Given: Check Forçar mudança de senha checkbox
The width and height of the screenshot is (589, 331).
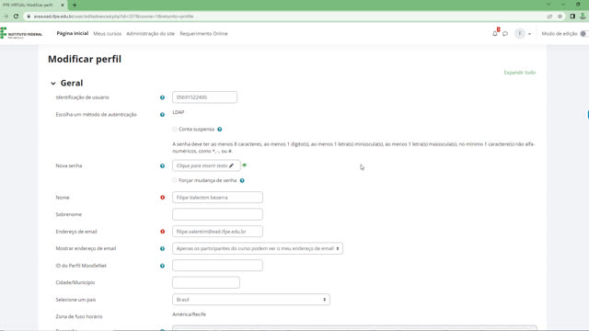Looking at the screenshot, I should coord(175,180).
